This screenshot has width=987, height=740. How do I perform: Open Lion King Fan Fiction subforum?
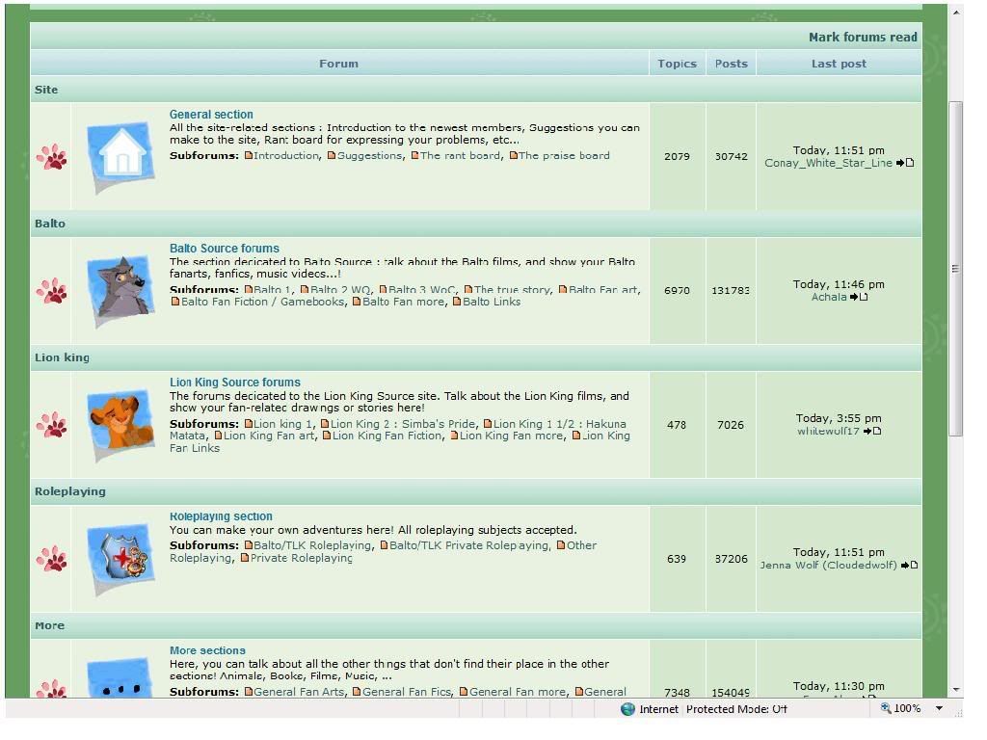(x=387, y=436)
